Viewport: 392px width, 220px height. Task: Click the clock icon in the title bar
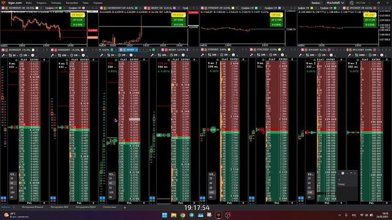tap(352, 2)
